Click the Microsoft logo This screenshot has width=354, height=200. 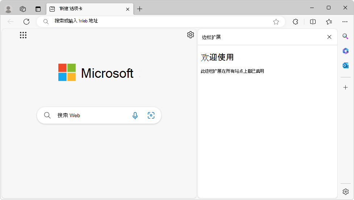[96, 73]
